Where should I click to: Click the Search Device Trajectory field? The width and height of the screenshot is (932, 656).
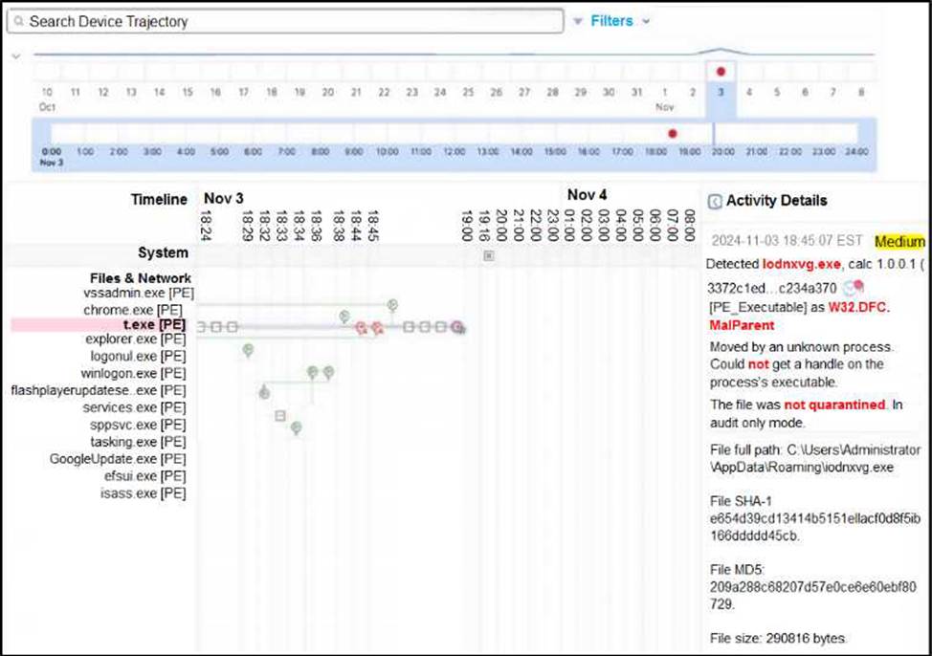[x=285, y=21]
